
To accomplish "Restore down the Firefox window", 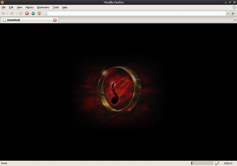I will tap(230, 2).
